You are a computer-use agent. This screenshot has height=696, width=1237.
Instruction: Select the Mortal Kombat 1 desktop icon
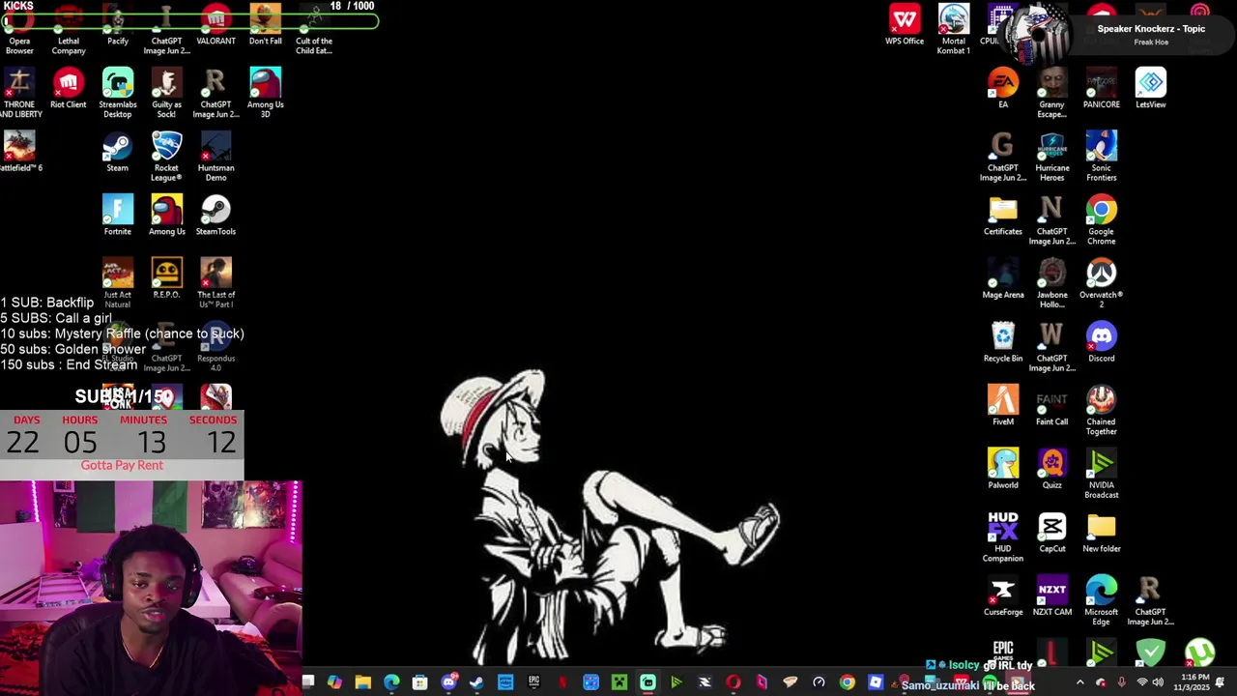(x=954, y=29)
